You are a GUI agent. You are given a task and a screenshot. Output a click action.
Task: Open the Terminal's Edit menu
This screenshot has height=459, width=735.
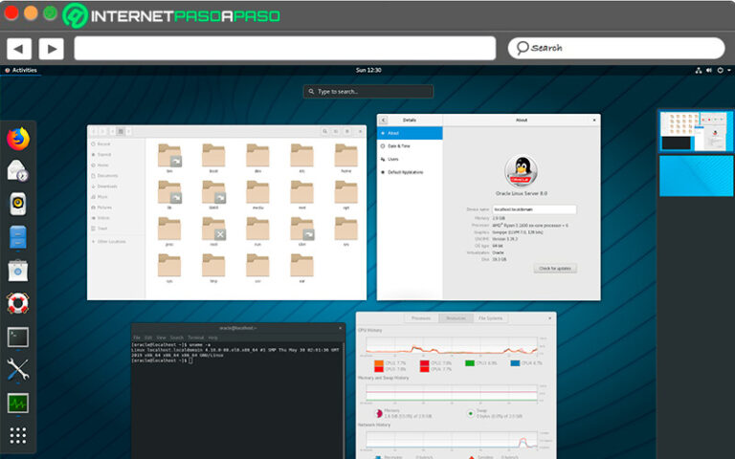click(149, 338)
